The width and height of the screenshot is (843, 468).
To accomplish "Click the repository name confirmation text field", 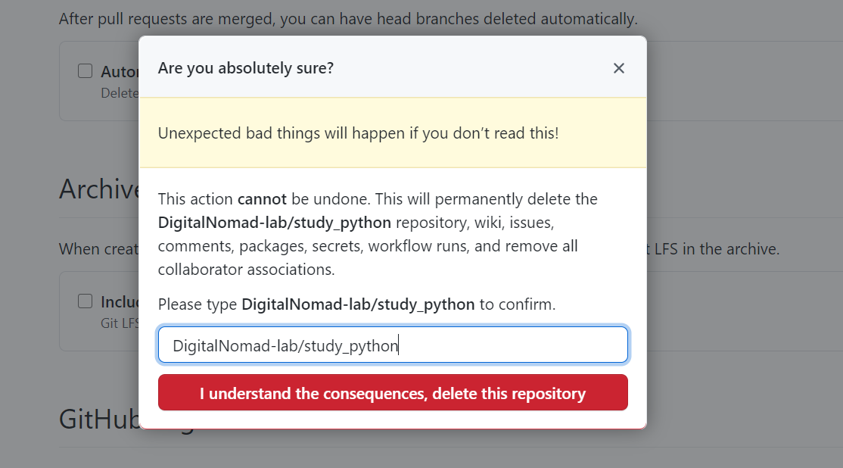I will 393,345.
